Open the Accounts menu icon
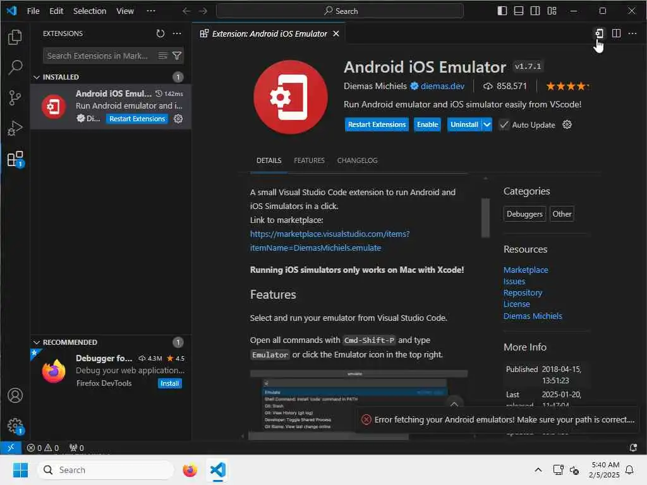This screenshot has width=647, height=485. pyautogui.click(x=15, y=395)
